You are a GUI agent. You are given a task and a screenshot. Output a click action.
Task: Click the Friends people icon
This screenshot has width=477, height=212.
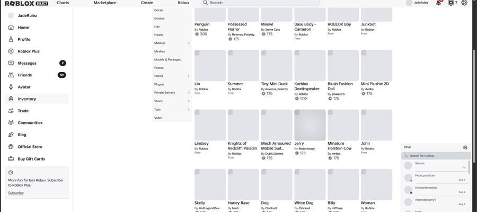point(11,75)
